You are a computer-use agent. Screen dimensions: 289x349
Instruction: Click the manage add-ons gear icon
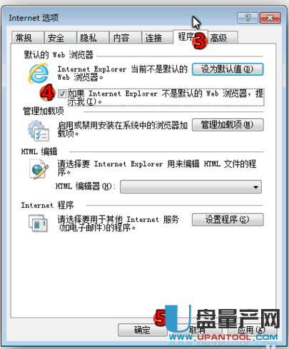(x=39, y=131)
